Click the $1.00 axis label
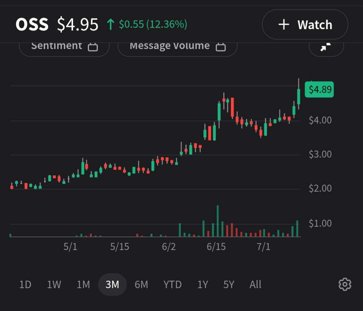363x311 pixels. pos(320,223)
